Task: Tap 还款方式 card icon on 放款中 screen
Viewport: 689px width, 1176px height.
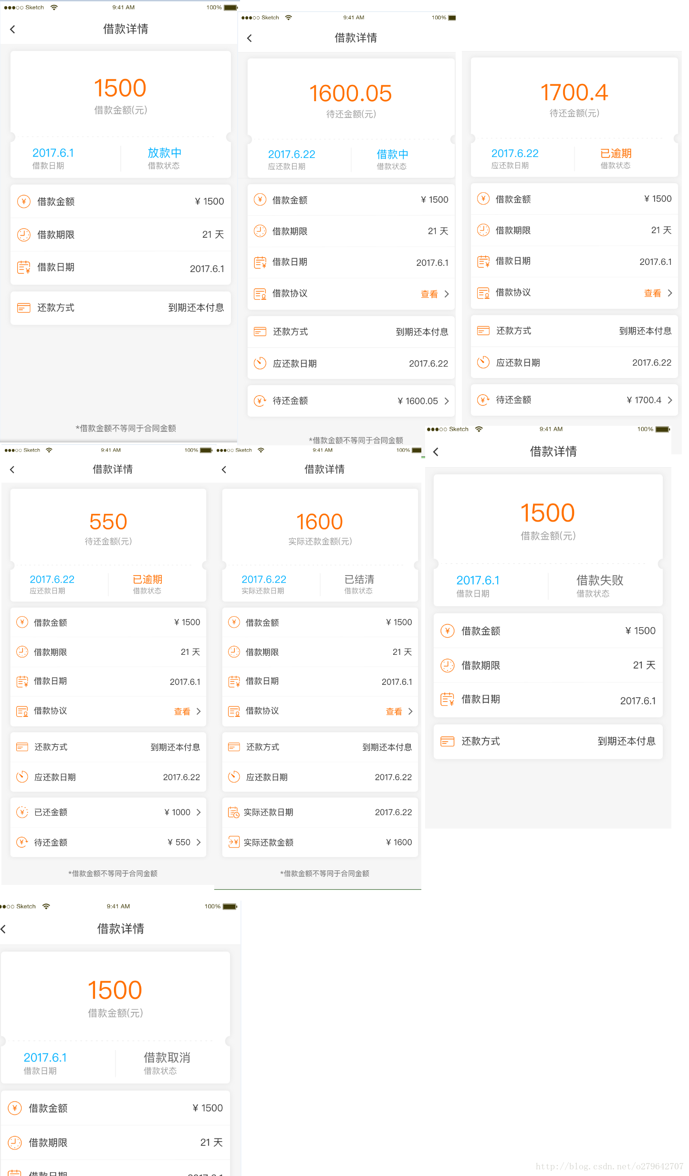Action: pyautogui.click(x=23, y=308)
